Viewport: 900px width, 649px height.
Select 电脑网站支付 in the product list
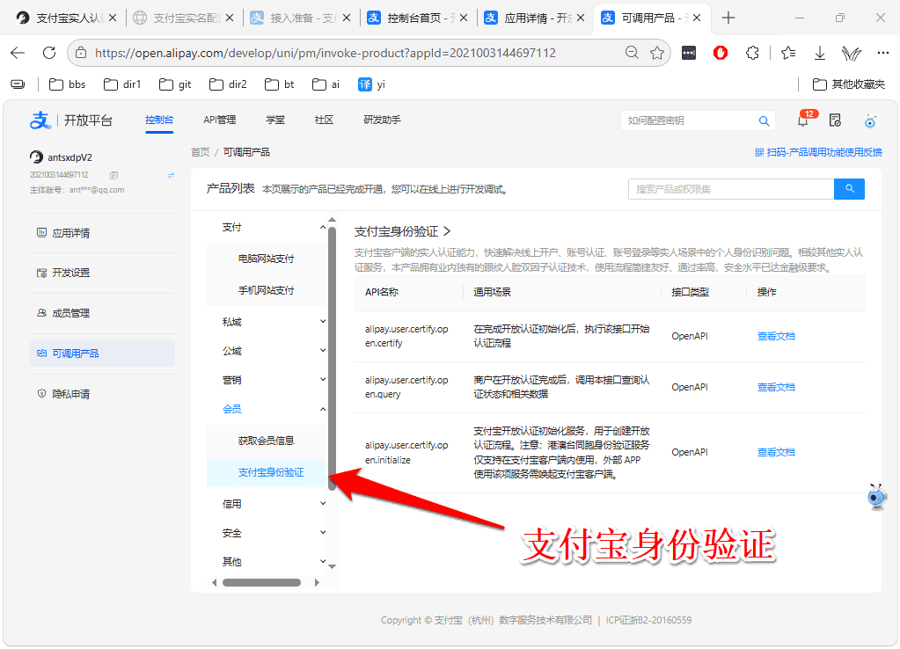267,259
